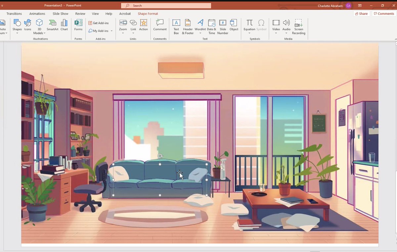This screenshot has width=397, height=252.
Task: Click in the Search box
Action: (166, 6)
